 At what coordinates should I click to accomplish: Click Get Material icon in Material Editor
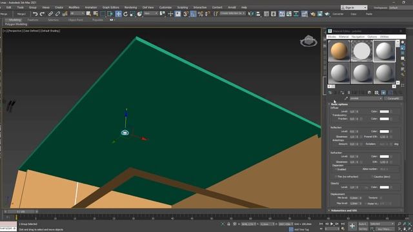click(330, 93)
